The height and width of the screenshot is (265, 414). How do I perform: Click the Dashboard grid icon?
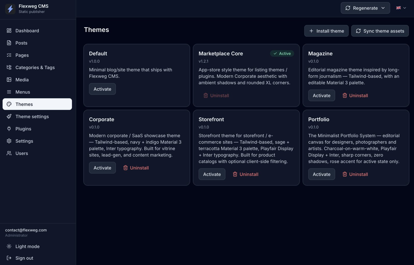click(9, 31)
